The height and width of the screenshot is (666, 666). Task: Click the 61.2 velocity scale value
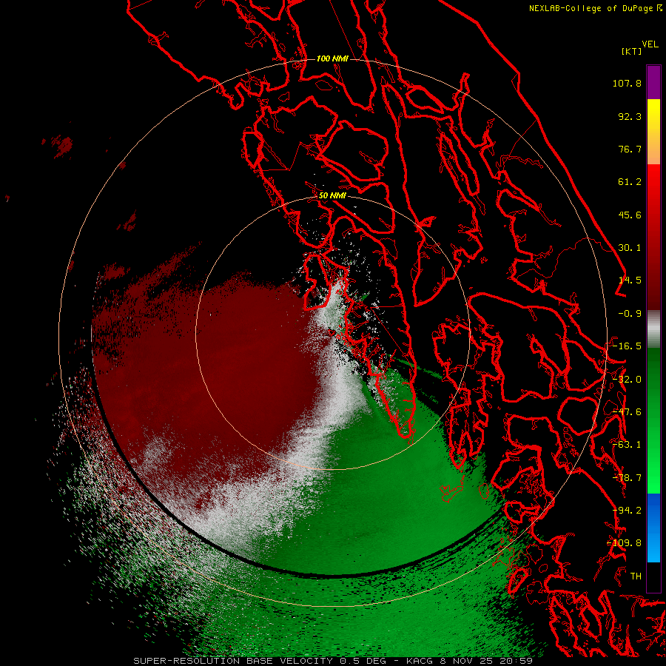tap(630, 182)
